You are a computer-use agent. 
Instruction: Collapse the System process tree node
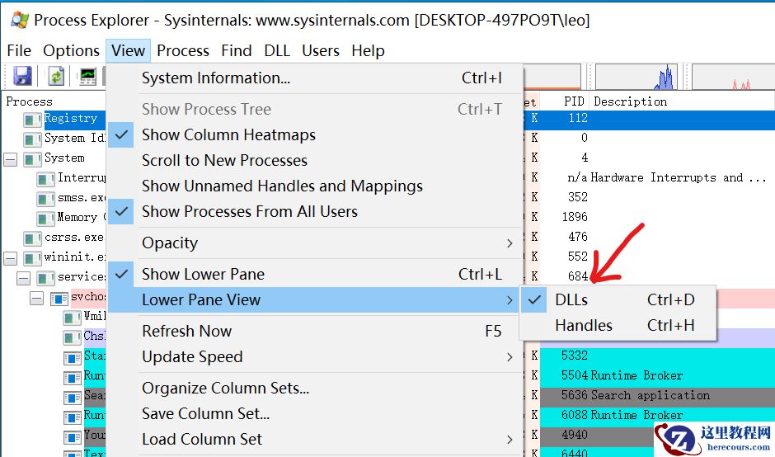tap(11, 159)
